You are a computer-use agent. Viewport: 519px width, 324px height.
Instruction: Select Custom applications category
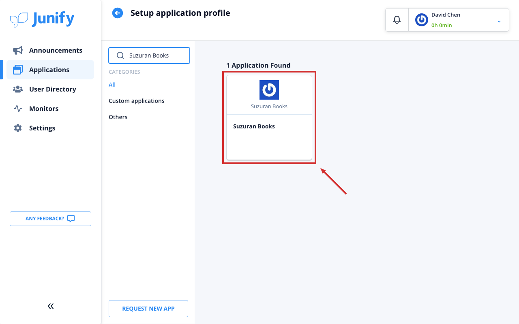137,101
